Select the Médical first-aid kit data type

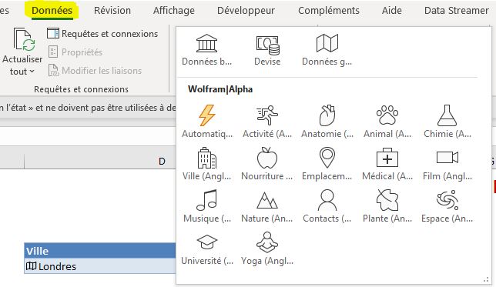click(387, 164)
